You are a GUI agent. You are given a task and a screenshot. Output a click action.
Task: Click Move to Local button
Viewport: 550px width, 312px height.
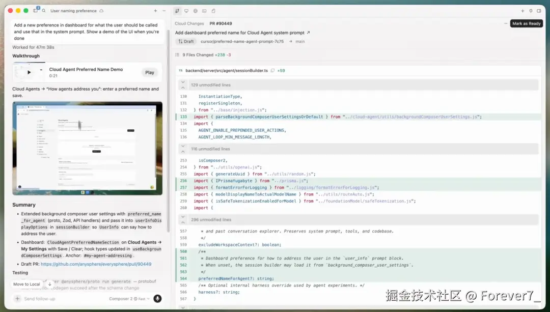26,285
